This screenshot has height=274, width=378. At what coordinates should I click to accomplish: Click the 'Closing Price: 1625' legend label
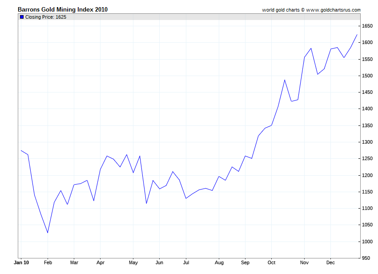(x=46, y=17)
